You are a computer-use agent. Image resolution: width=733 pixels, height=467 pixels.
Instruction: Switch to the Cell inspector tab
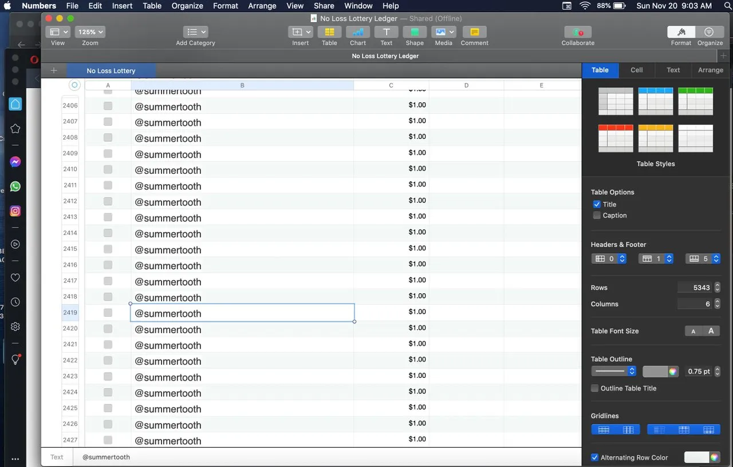click(637, 70)
